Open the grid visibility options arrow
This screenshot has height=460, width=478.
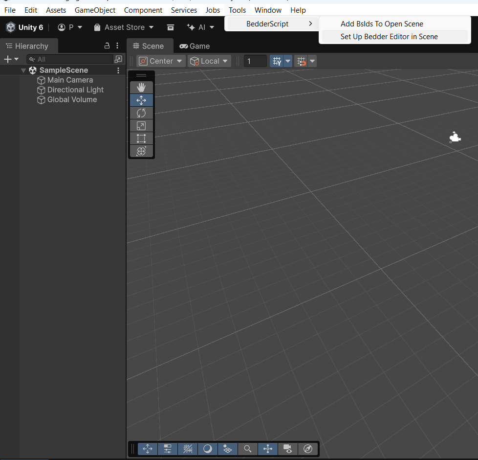288,61
